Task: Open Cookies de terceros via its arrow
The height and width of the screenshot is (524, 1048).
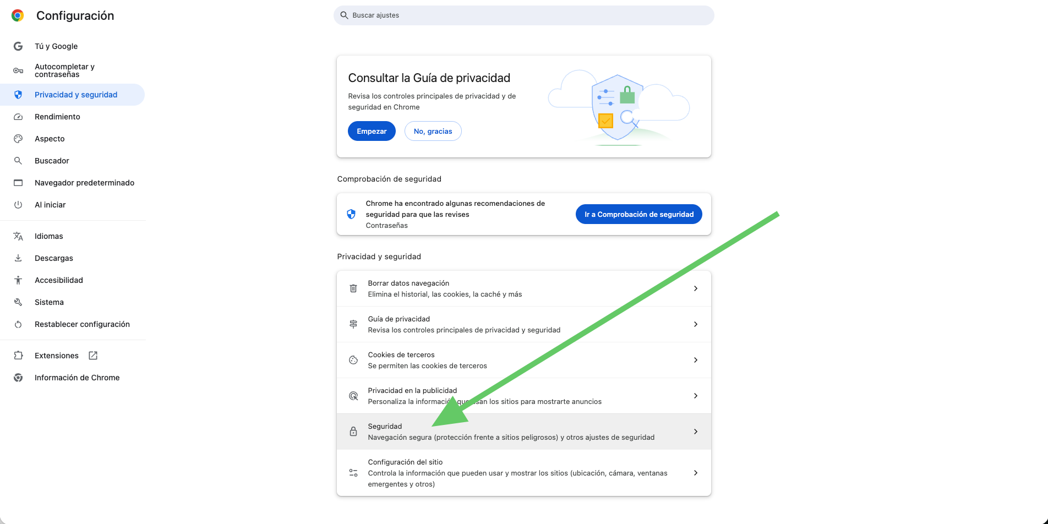Action: (x=696, y=360)
